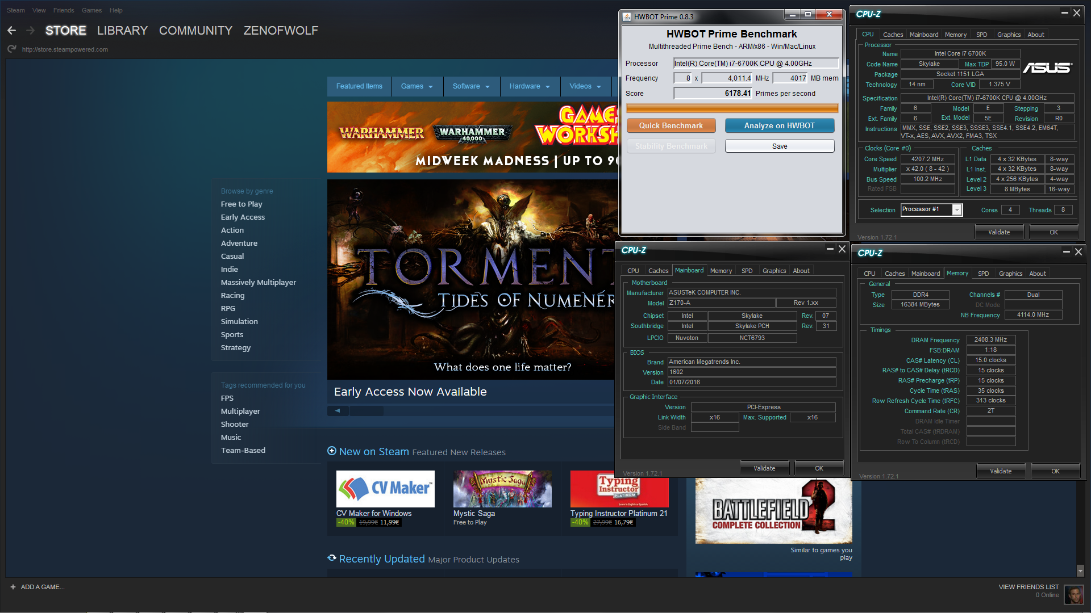The width and height of the screenshot is (1091, 613).
Task: Browse Strategy genre
Action: click(x=236, y=347)
